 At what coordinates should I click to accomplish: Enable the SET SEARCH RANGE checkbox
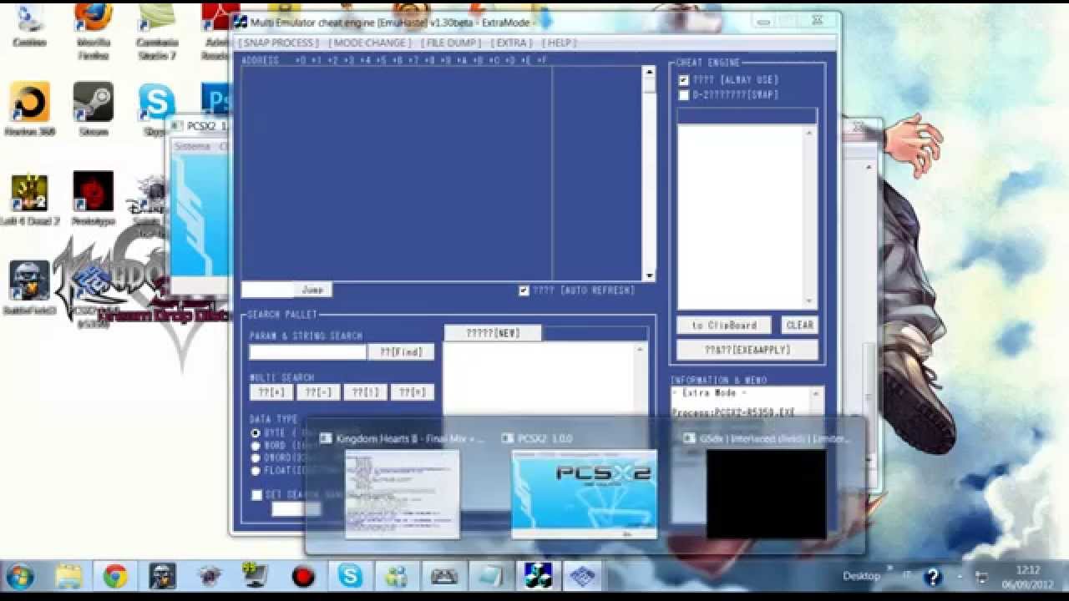pyautogui.click(x=257, y=495)
